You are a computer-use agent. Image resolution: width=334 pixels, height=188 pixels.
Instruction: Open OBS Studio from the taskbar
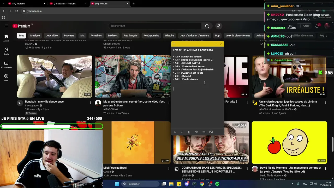[x=210, y=184]
